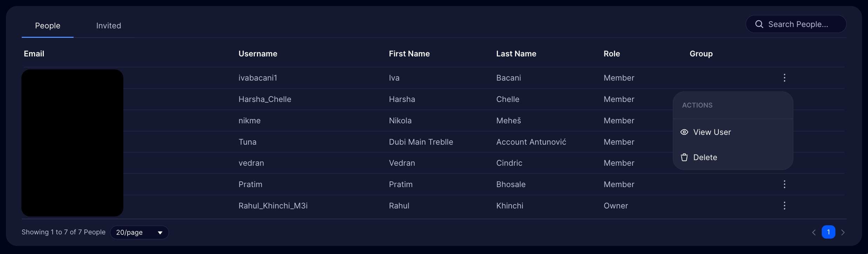Open actions menu for Iva Bacani row
Image resolution: width=868 pixels, height=254 pixels.
(784, 78)
